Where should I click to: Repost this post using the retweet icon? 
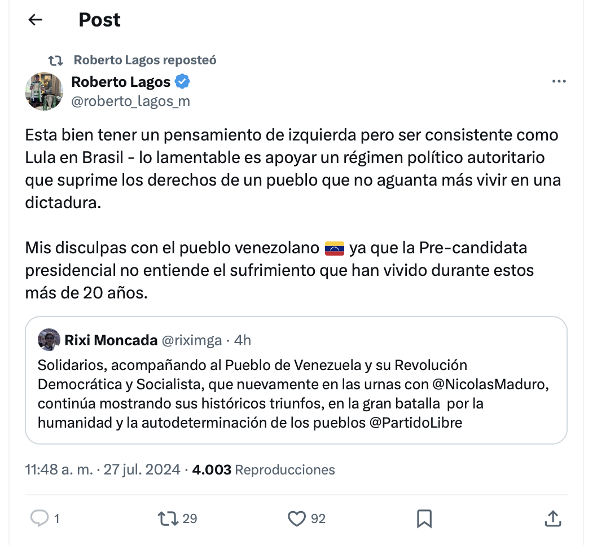(168, 518)
